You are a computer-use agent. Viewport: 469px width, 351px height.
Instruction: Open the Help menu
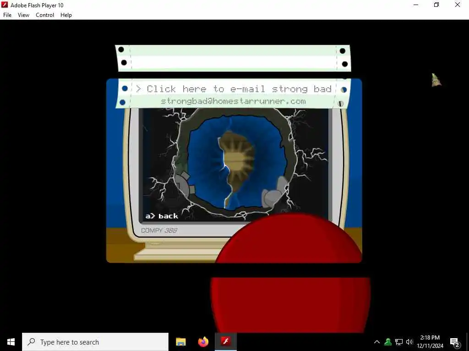66,15
